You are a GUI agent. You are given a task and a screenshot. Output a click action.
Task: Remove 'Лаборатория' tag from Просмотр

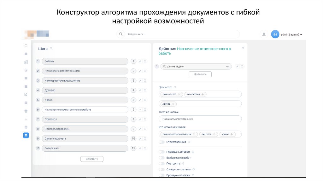coord(203,94)
